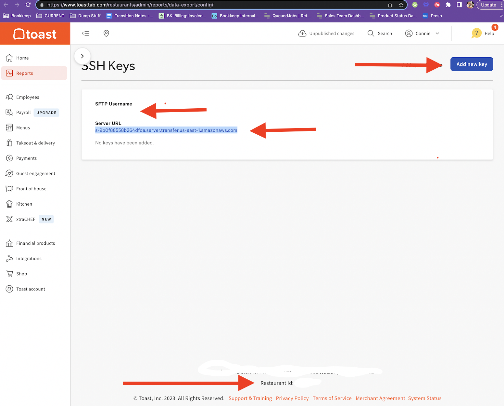Open the browser extensions puzzle icon
This screenshot has width=504, height=406.
(x=448, y=5)
